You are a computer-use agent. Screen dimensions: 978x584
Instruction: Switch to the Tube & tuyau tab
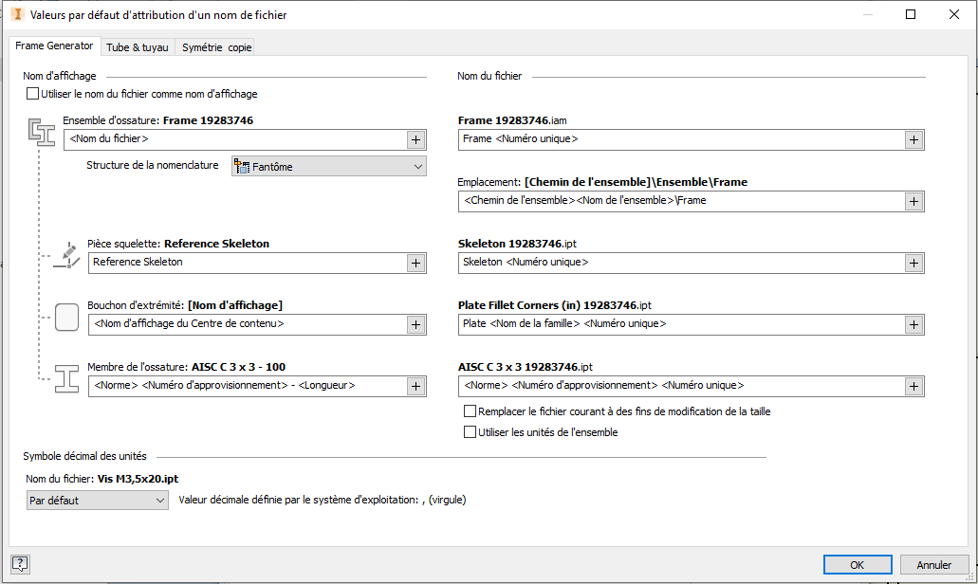pyautogui.click(x=137, y=47)
